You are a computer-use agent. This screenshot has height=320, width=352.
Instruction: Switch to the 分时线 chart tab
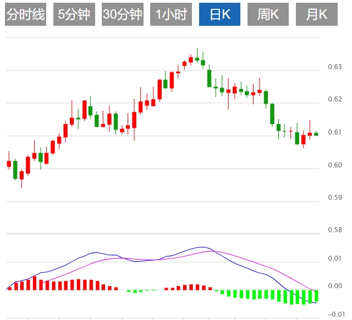click(x=26, y=14)
